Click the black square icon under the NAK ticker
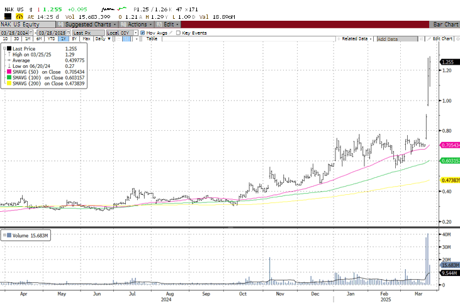The width and height of the screenshot is (460, 303). [x=8, y=17]
